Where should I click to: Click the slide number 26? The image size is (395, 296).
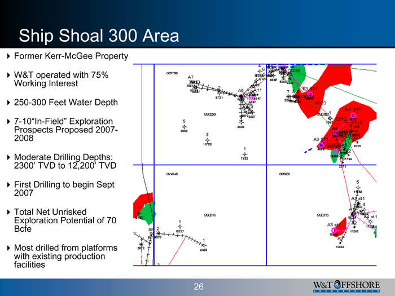(x=198, y=286)
